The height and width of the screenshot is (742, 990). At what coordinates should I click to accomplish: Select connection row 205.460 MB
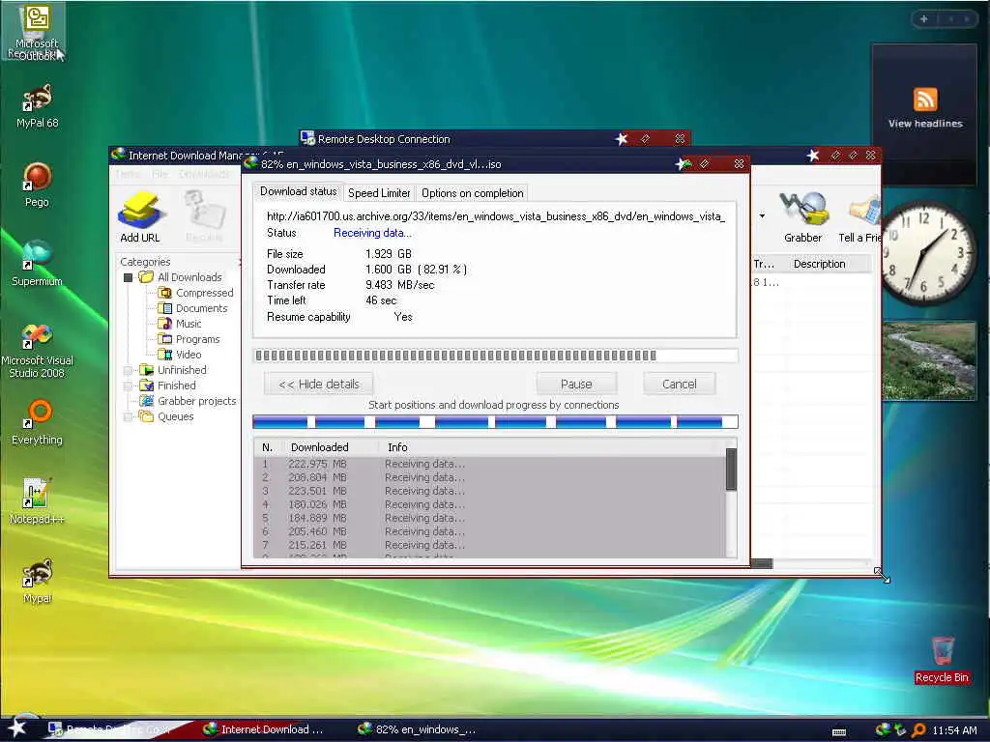[x=490, y=532]
